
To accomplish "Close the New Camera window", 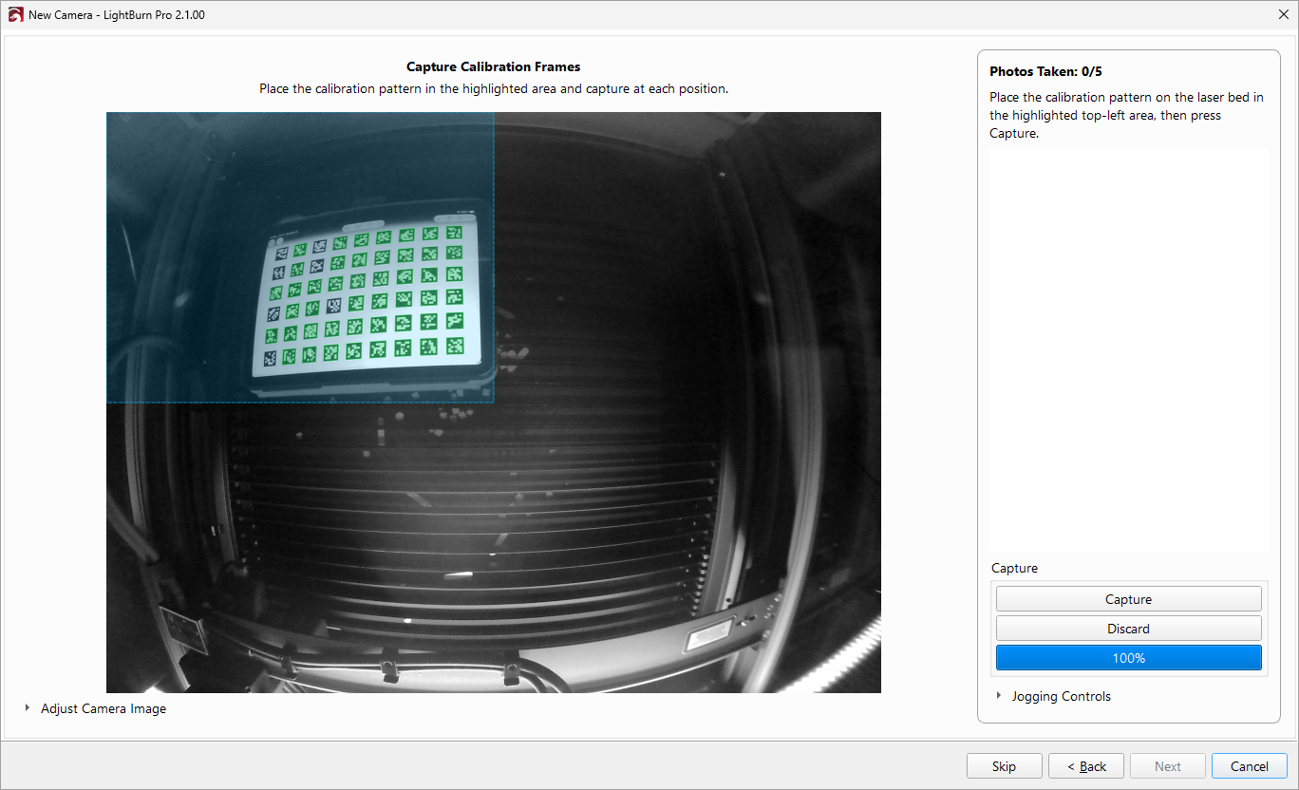I will [x=1283, y=15].
